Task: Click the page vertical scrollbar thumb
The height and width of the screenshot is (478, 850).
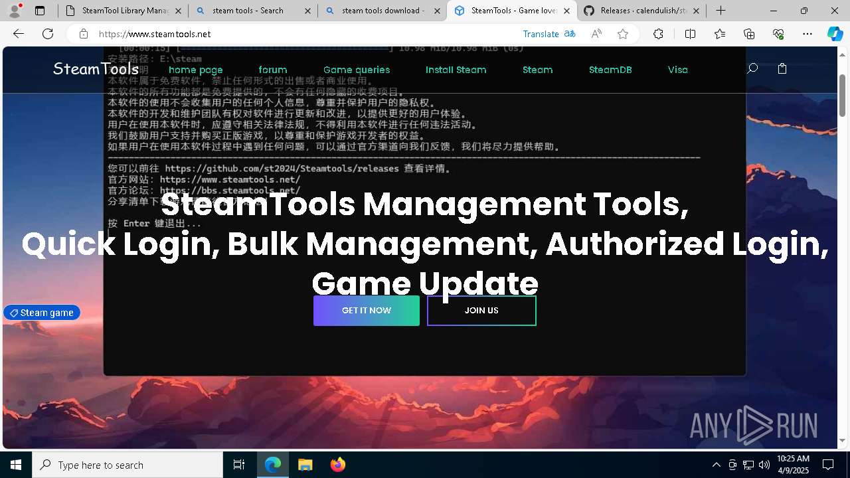Action: pyautogui.click(x=843, y=95)
